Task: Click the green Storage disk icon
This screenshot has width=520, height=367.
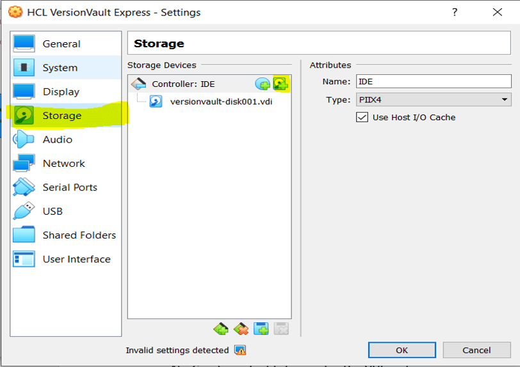Action: point(24,116)
